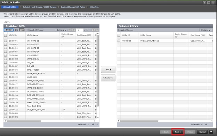Click Next to proceed
The image size is (217, 136).
(x=178, y=132)
